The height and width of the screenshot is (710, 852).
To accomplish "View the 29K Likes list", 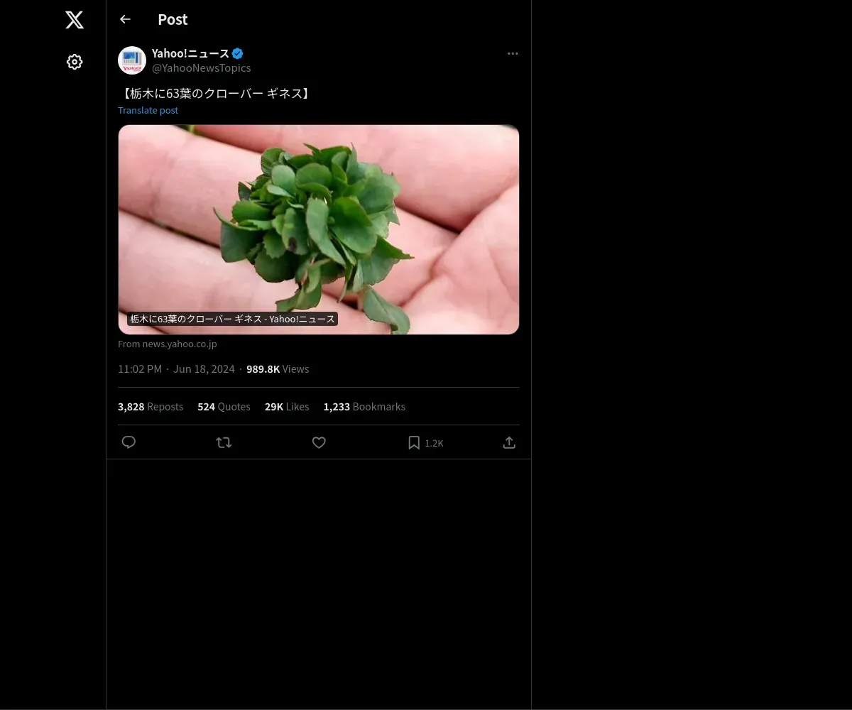I will click(287, 407).
